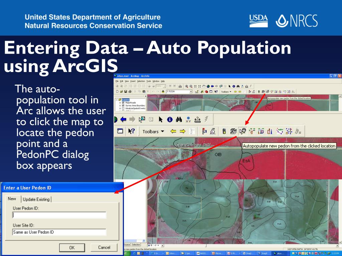342x256 pixels.
Task: Click the enlarged Select Features icon
Action: pos(142,119)
